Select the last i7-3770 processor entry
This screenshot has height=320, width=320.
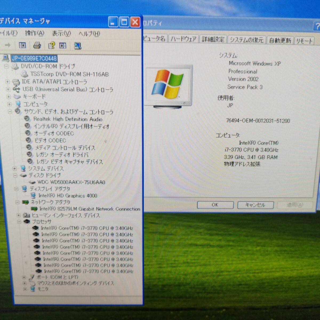pyautogui.click(x=89, y=271)
